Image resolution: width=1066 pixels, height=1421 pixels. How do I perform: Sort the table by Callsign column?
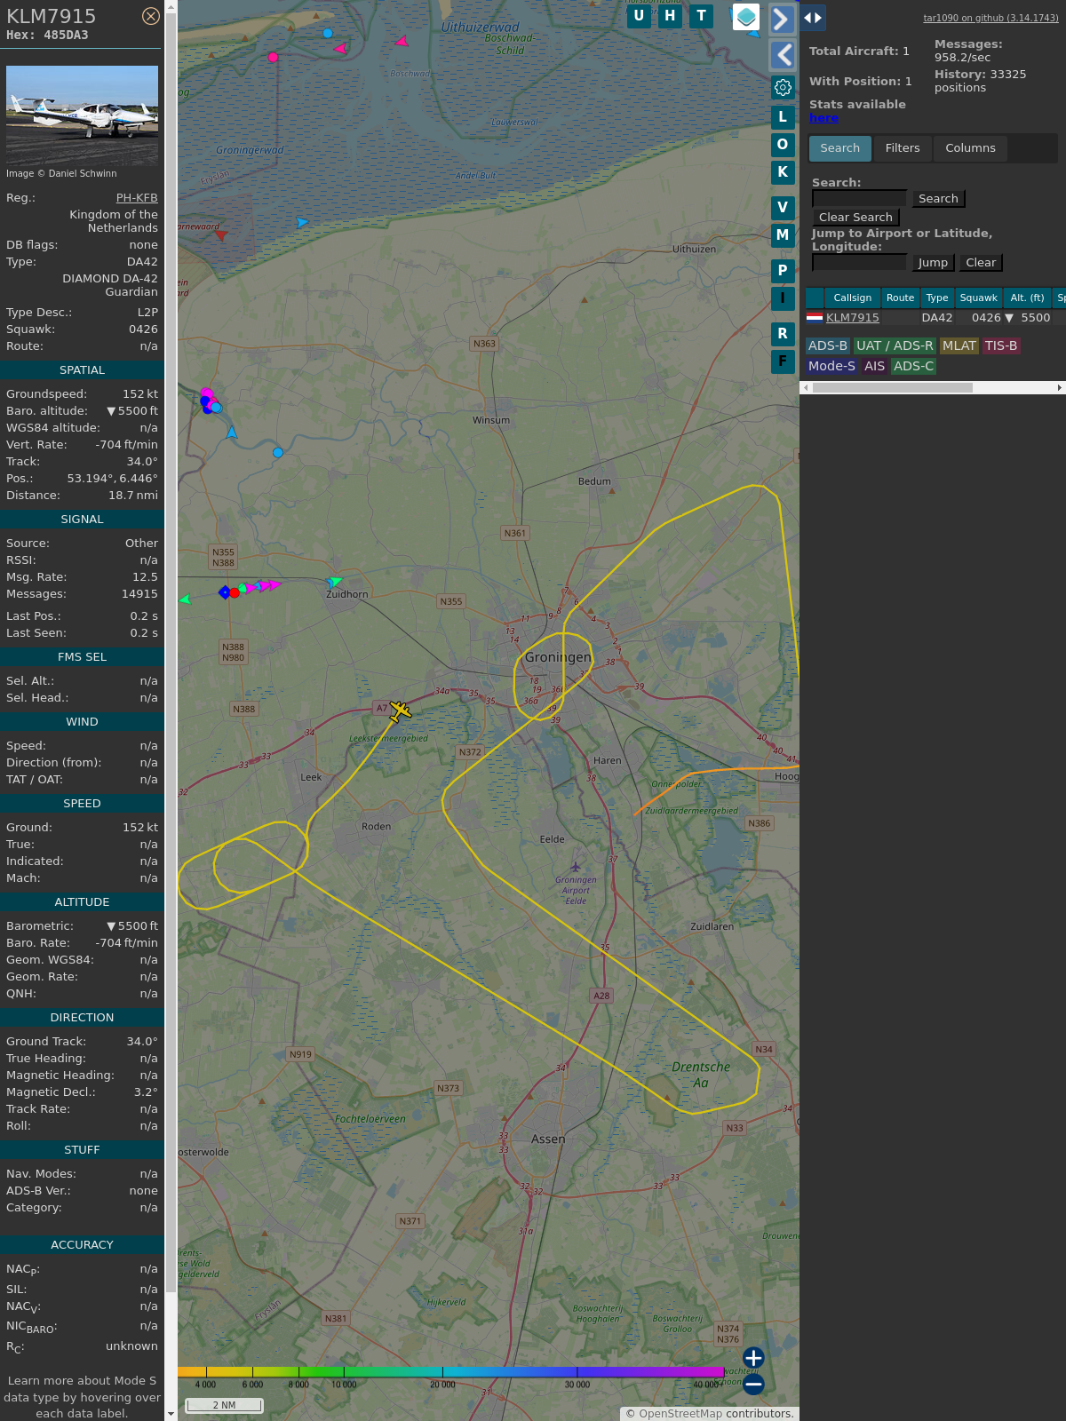tap(853, 298)
